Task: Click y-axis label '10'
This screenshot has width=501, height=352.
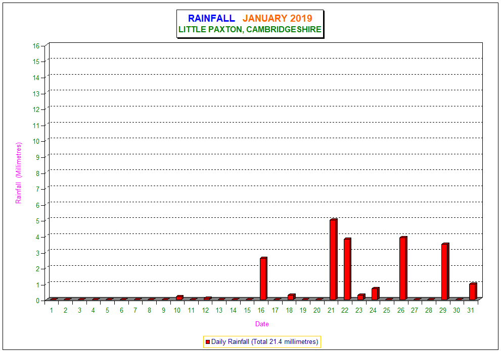Action: click(x=36, y=141)
